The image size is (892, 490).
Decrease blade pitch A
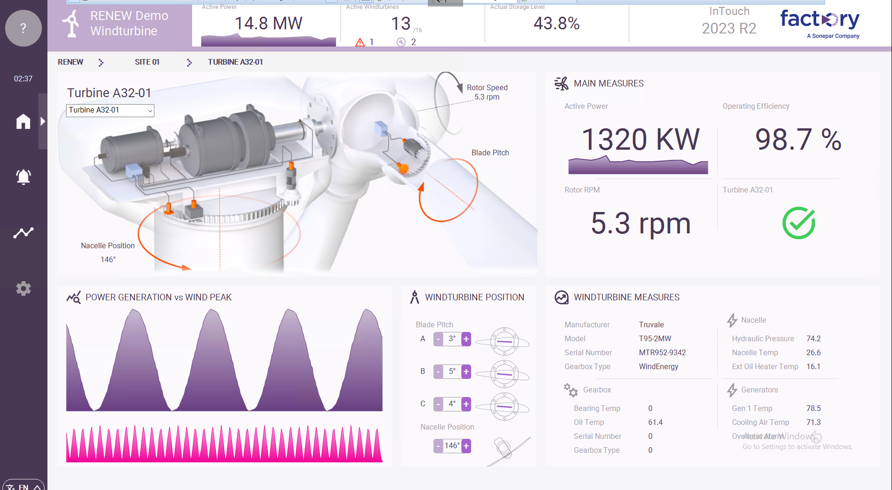point(438,339)
